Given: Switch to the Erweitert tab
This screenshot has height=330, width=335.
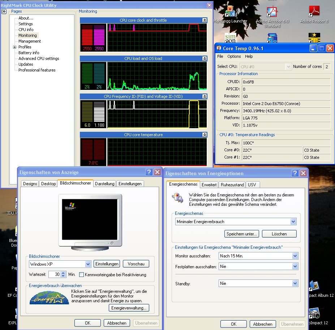Looking at the screenshot, I should tap(209, 185).
